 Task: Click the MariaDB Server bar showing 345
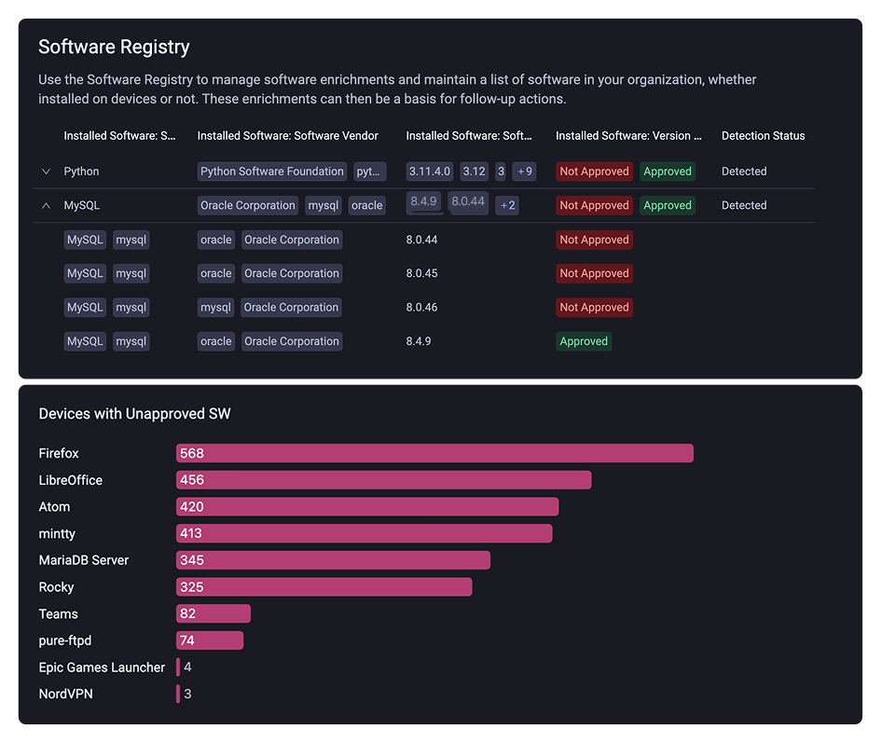pyautogui.click(x=333, y=560)
